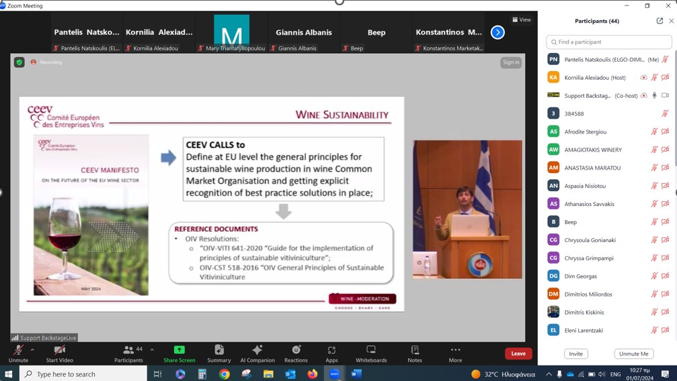This screenshot has height=381, width=677.
Task: Open the Notes tool
Action: pyautogui.click(x=415, y=353)
